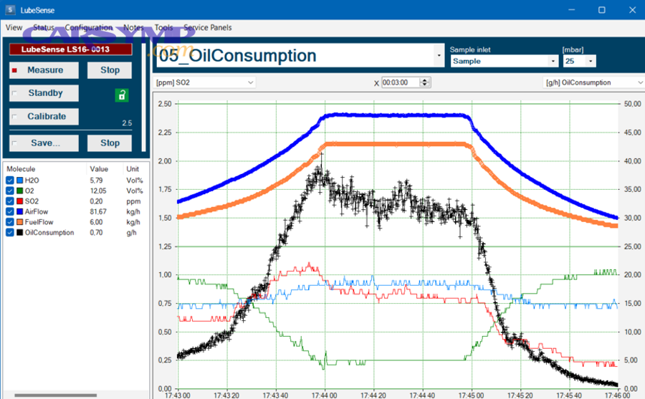Click the blue H2O color swatch
Viewport: 645px width, 399px height.
coord(19,181)
